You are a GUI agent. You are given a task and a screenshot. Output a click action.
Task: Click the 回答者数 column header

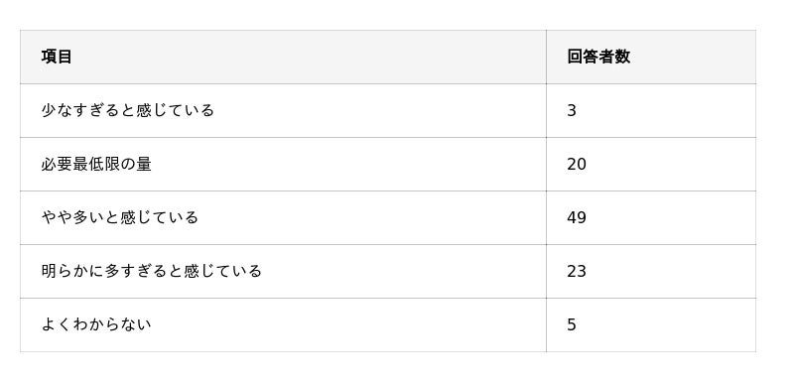tap(651, 57)
